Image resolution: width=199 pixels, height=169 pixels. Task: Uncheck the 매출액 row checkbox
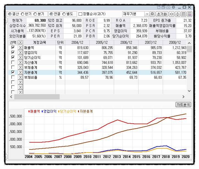13,47
